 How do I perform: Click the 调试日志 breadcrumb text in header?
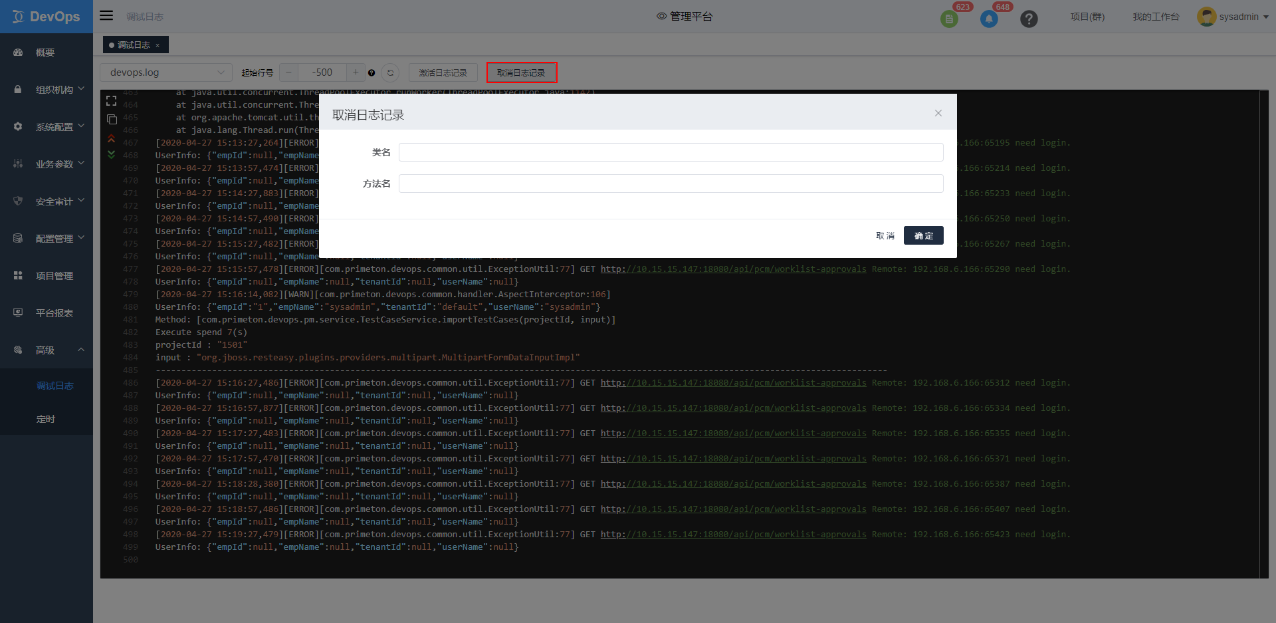coord(145,17)
